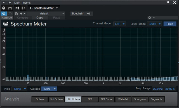Open the Channel Mode L+R dropdown
The height and width of the screenshot is (108, 179).
pos(119,24)
